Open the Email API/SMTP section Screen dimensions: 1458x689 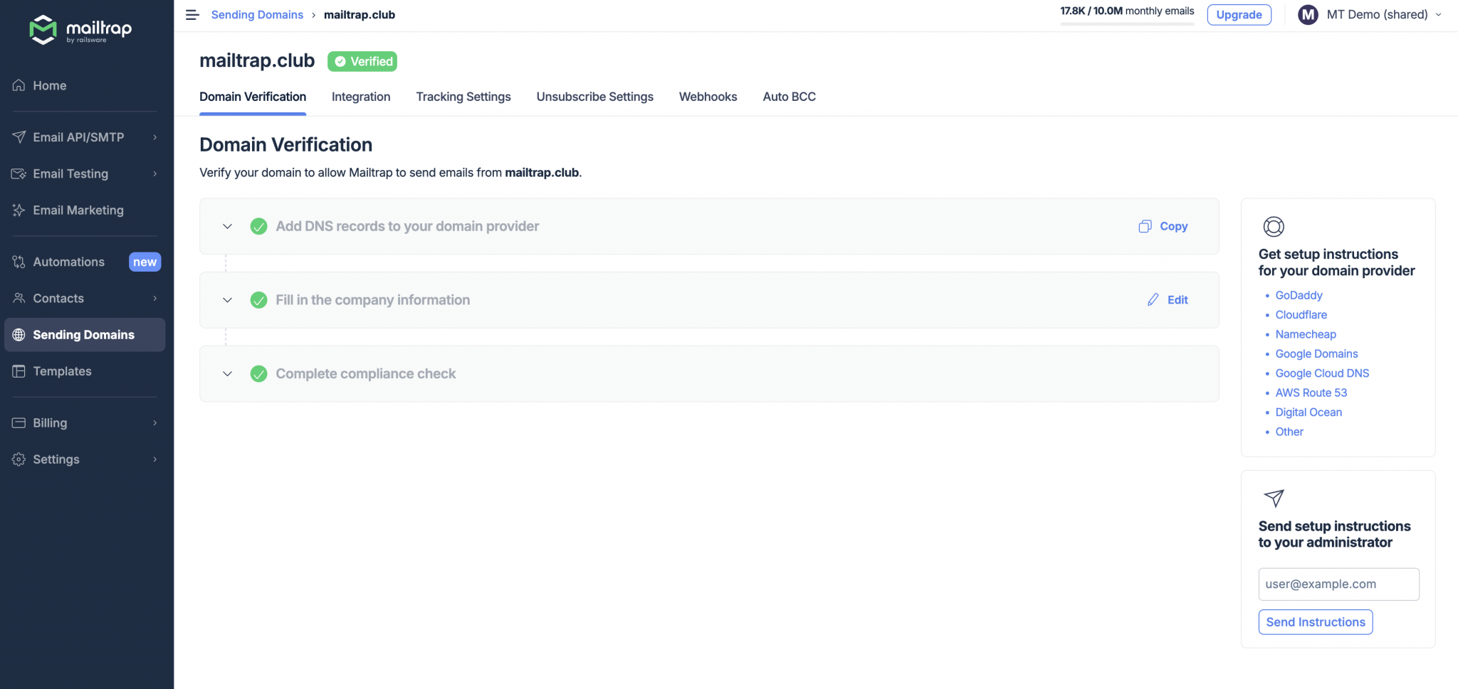click(79, 137)
